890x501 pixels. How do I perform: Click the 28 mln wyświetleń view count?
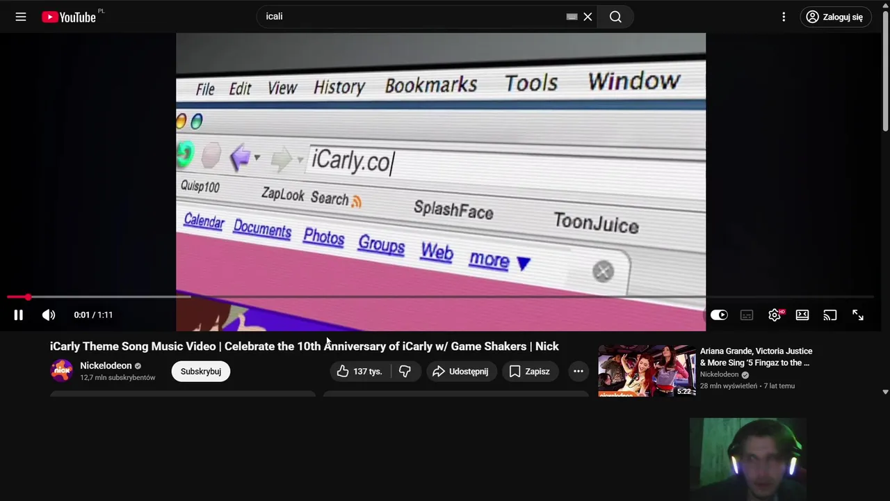pyautogui.click(x=729, y=385)
